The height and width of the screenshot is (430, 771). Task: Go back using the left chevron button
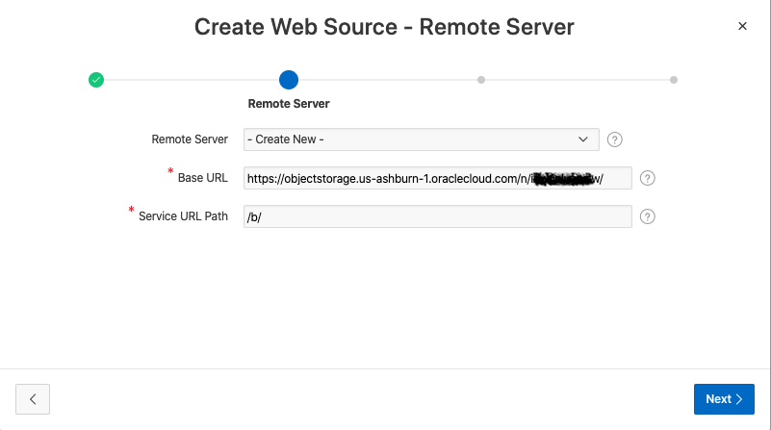(33, 399)
